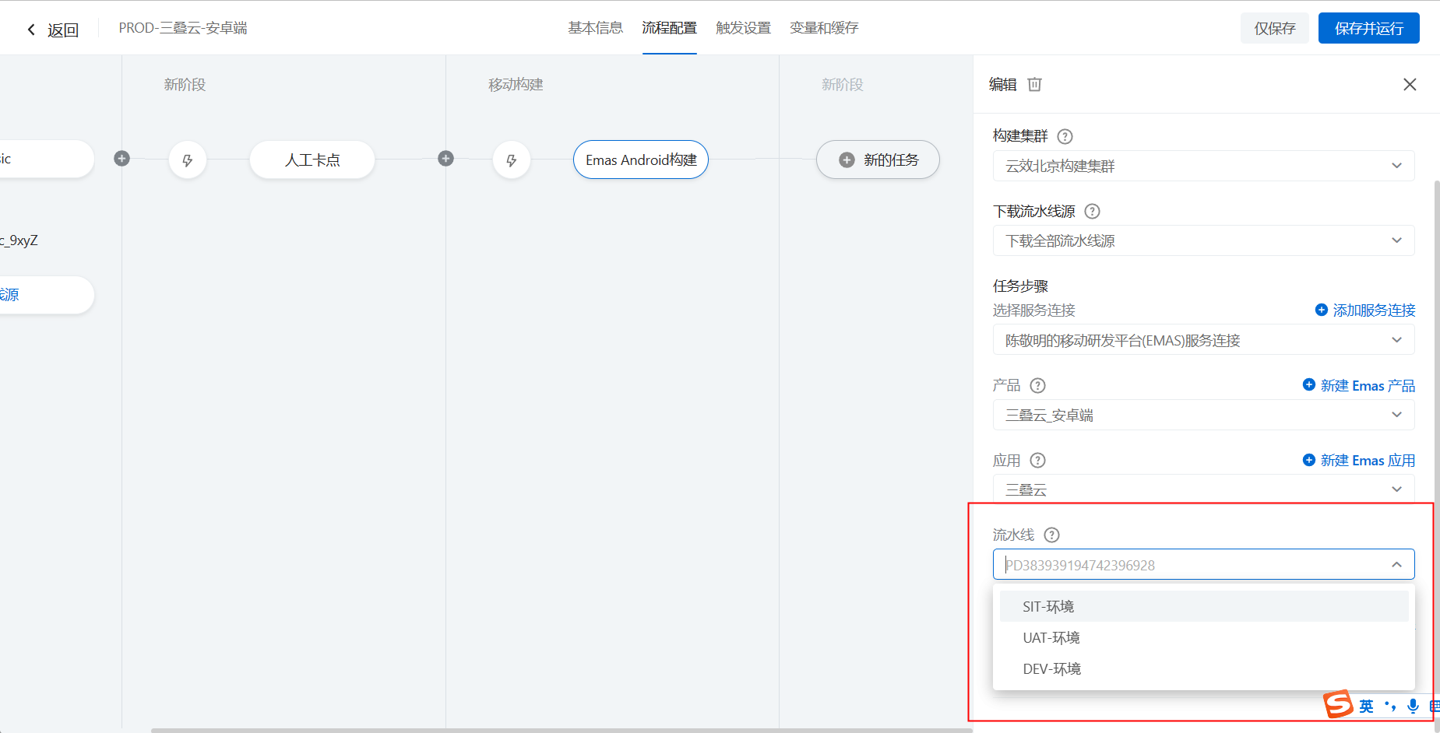
Task: Select DEV-环境 option
Action: coord(1204,668)
